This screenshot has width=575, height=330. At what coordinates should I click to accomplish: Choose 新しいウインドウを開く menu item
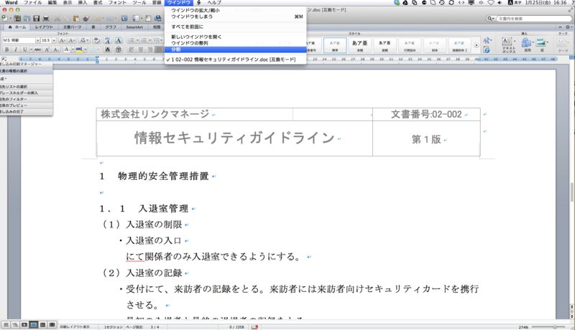point(236,37)
